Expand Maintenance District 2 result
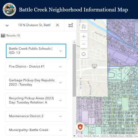138x138 pixels. coord(60,116)
